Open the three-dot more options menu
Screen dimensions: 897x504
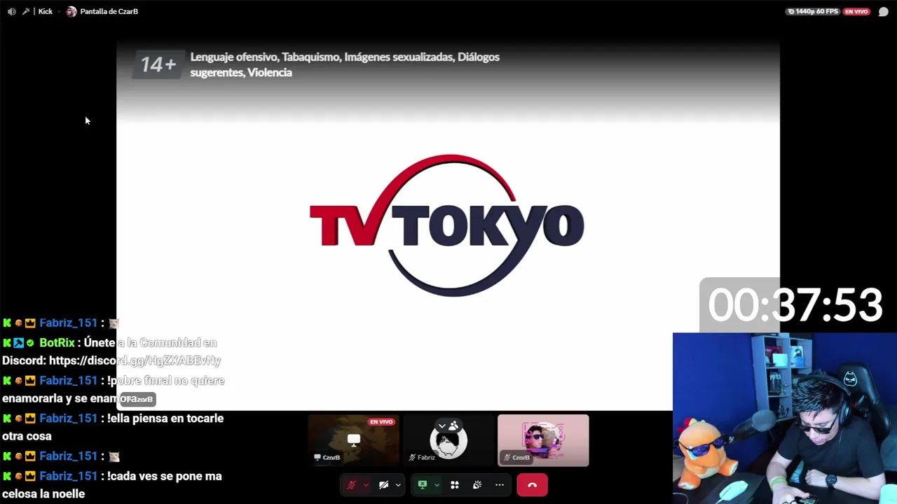click(x=500, y=484)
